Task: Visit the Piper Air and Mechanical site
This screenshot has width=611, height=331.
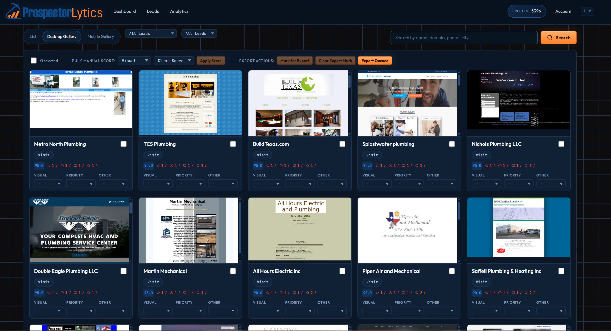Action: click(x=372, y=282)
